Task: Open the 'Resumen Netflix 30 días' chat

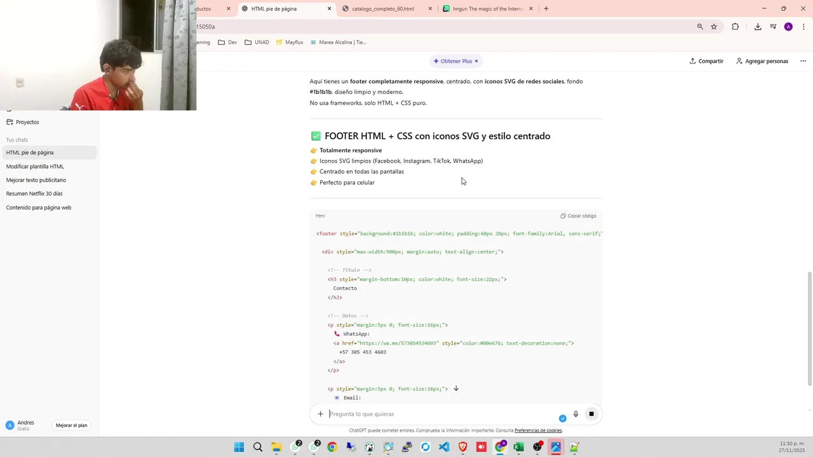Action: [48, 194]
